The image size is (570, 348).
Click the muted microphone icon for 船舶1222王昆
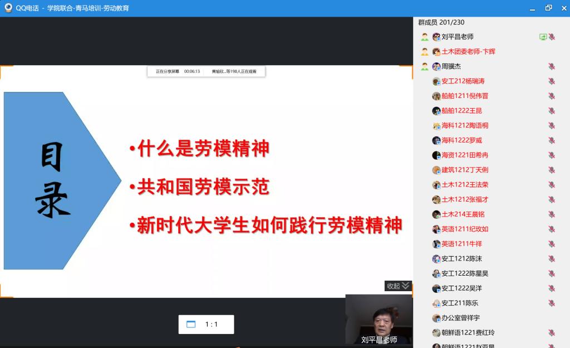tap(551, 111)
